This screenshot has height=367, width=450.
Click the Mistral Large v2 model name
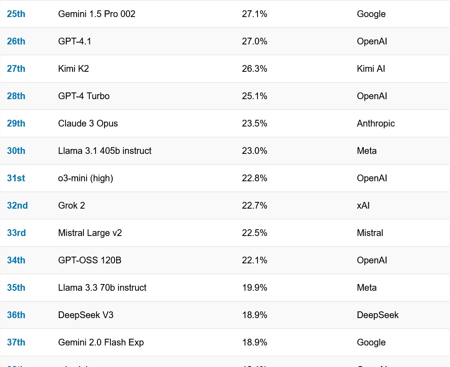(90, 233)
